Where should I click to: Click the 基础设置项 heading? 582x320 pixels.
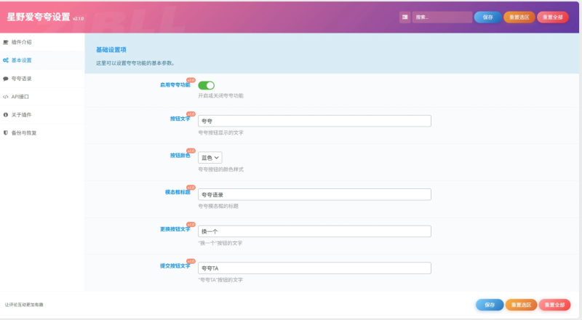pos(111,49)
